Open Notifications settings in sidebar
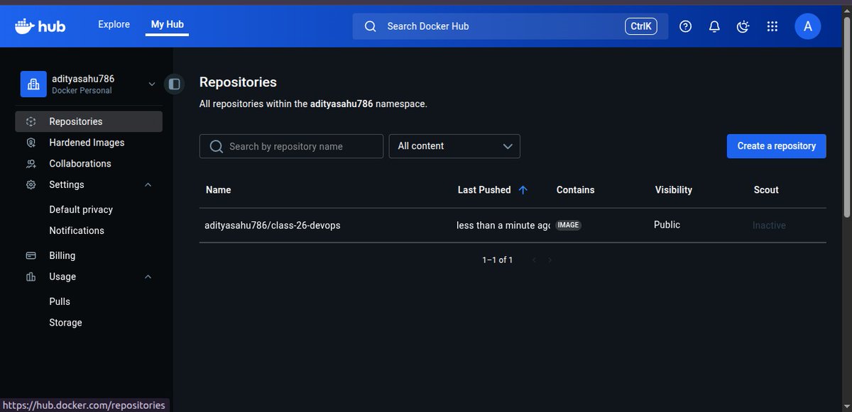852x412 pixels. 77,230
